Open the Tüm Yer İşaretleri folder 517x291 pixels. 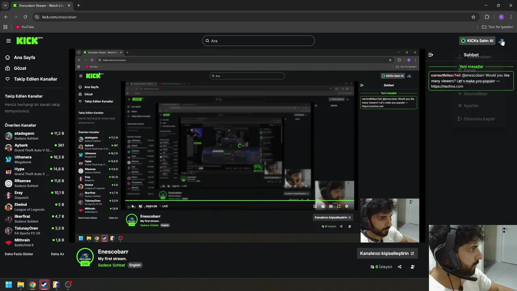pyautogui.click(x=498, y=27)
